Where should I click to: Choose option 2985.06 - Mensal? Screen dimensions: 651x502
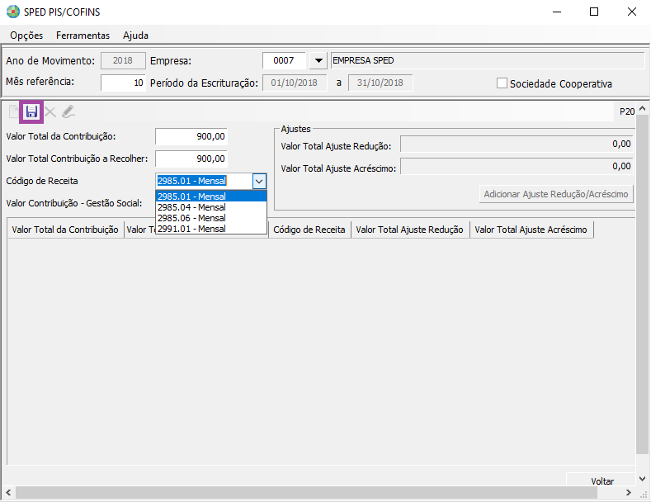coord(211,218)
